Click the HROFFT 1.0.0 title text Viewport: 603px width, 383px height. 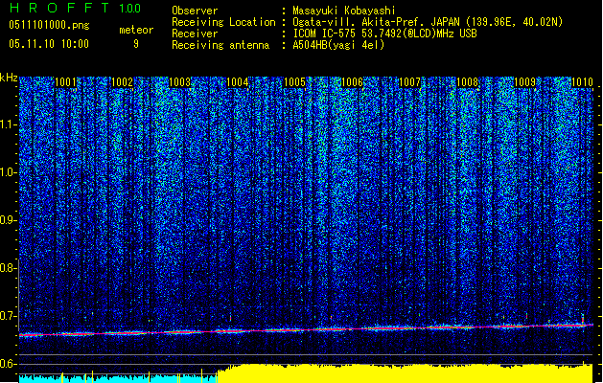(75, 8)
